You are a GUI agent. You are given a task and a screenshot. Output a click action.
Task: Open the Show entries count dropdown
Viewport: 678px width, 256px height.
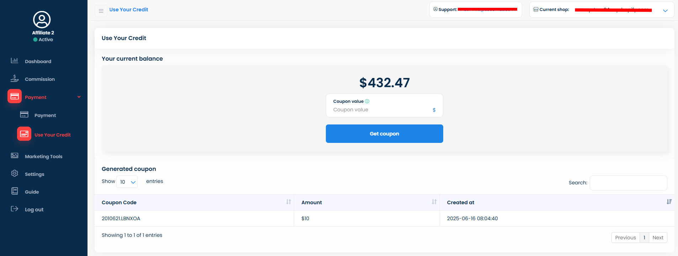point(127,182)
